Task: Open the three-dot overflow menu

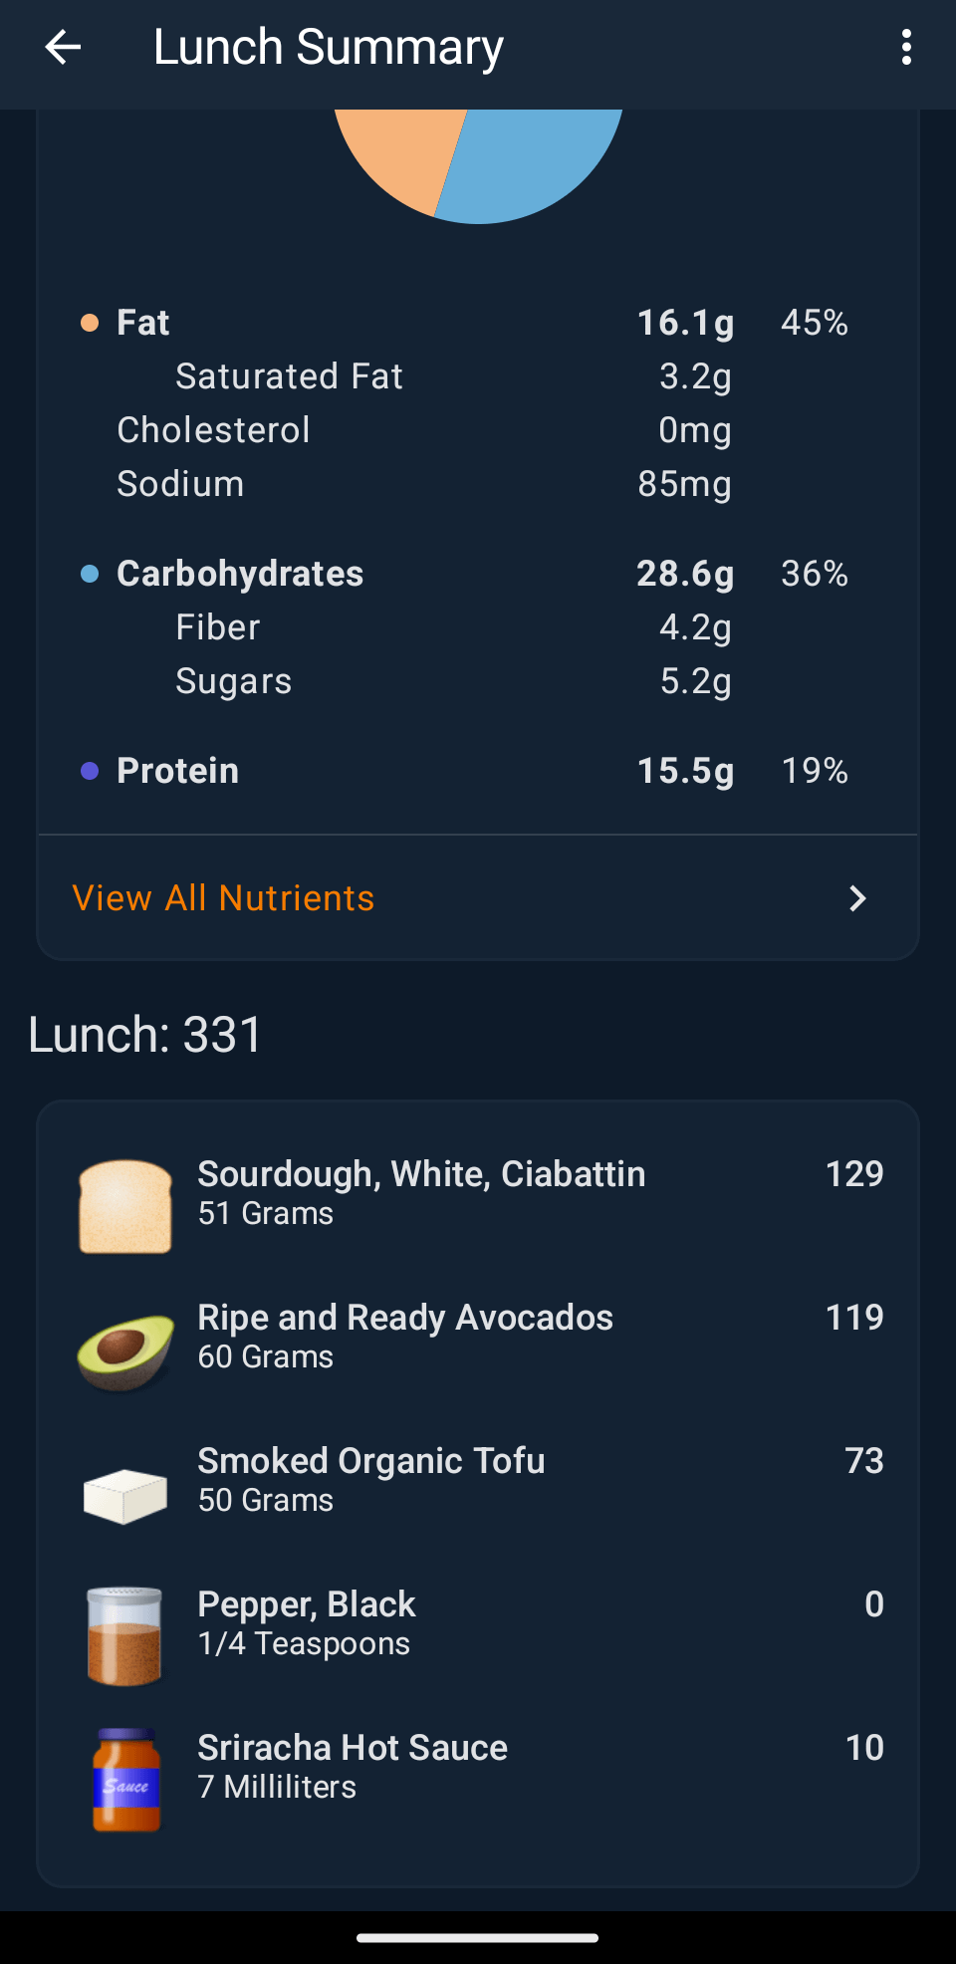Action: point(905,47)
